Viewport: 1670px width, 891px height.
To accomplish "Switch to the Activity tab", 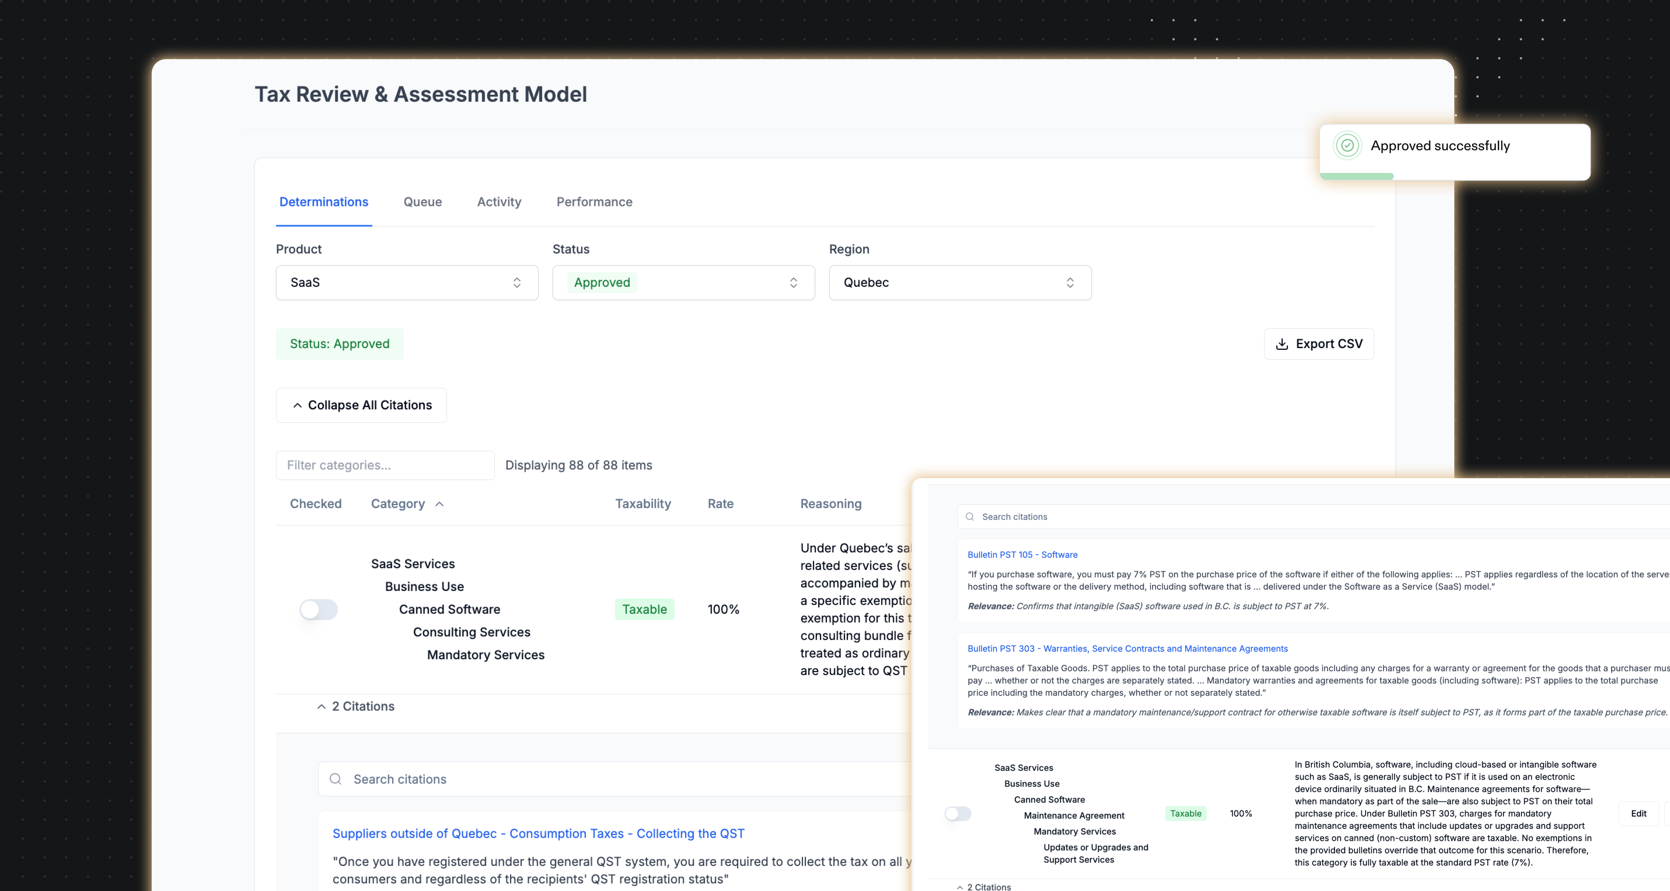I will click(499, 202).
